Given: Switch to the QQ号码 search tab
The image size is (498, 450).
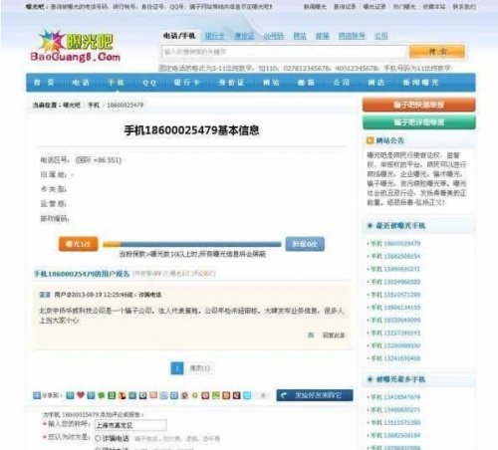Looking at the screenshot, I should pos(274,36).
